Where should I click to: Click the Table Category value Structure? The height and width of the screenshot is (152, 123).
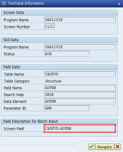pyautogui.click(x=53, y=81)
